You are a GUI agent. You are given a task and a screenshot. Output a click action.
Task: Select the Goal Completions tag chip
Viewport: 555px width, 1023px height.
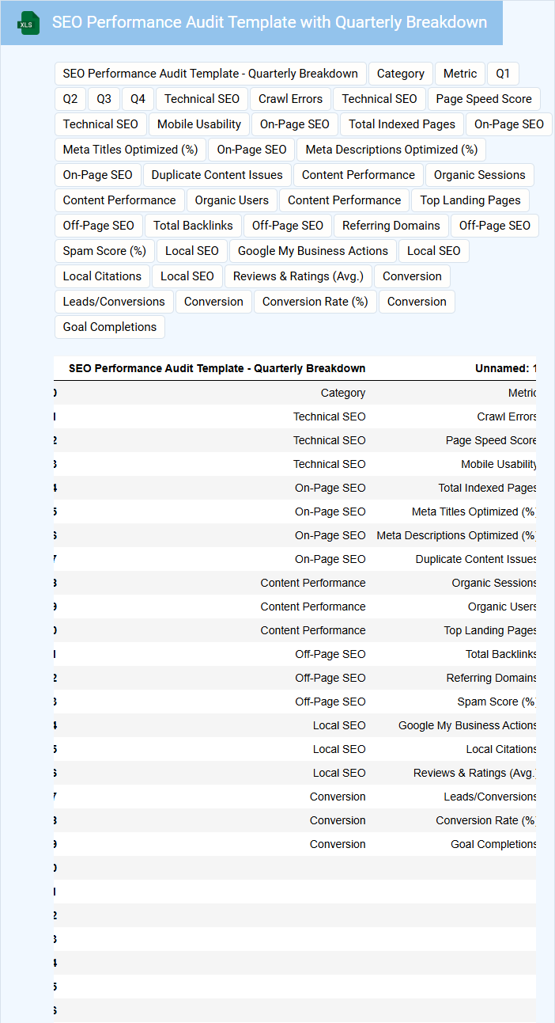(x=110, y=327)
